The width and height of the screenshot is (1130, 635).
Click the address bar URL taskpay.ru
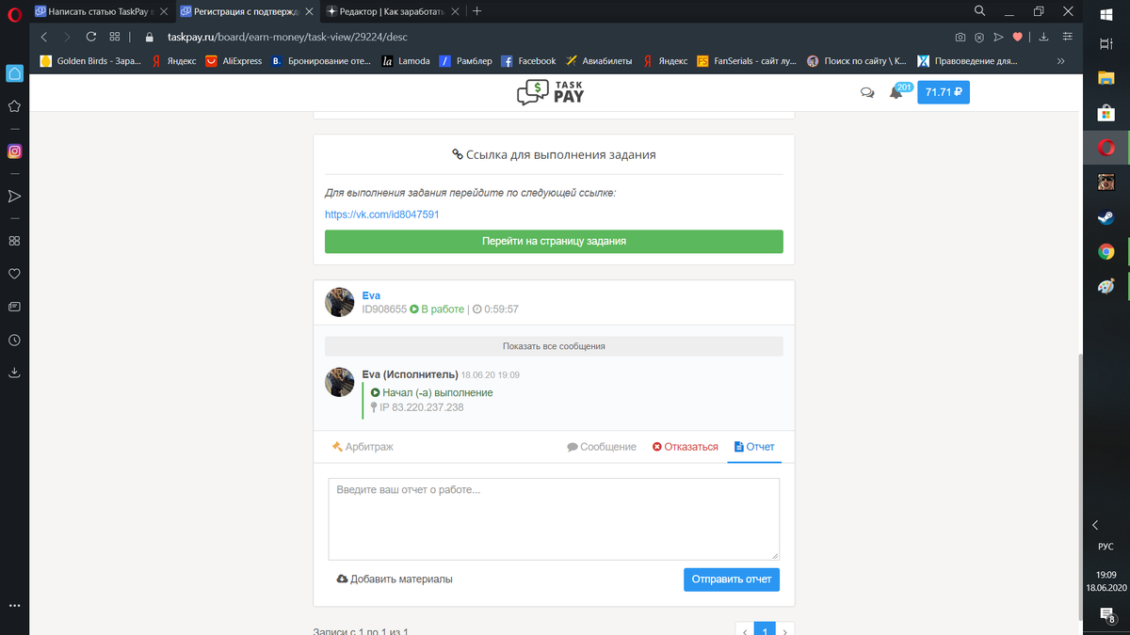(288, 37)
